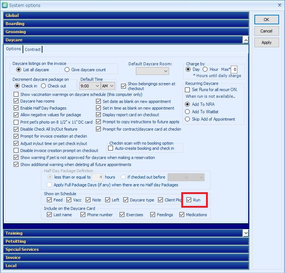Image resolution: width=285 pixels, height=273 pixels.
Task: Enable Auto-create booking and check in
Action: 110,148
